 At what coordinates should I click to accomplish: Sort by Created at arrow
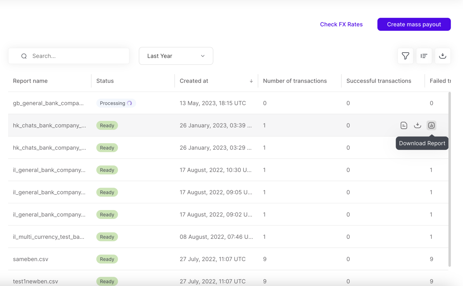pos(251,81)
